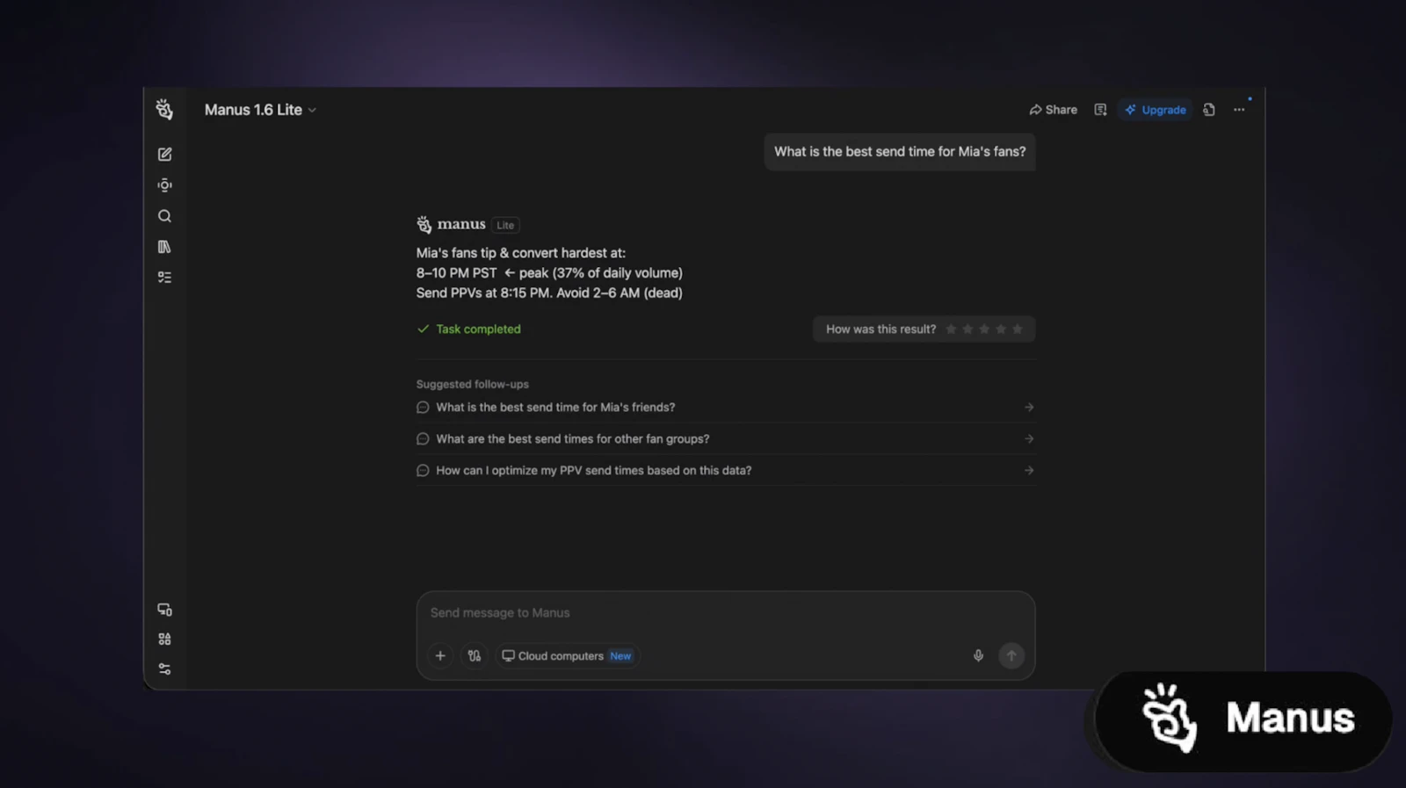Click the "How was this result?" label

(881, 329)
